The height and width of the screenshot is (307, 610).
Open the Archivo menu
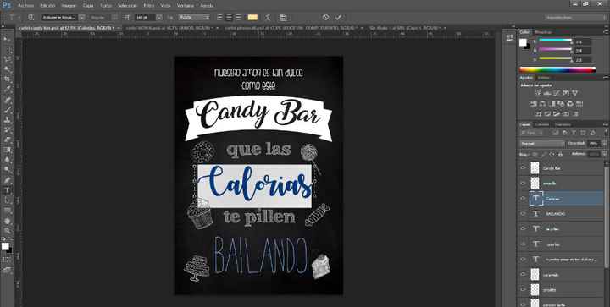pos(25,5)
